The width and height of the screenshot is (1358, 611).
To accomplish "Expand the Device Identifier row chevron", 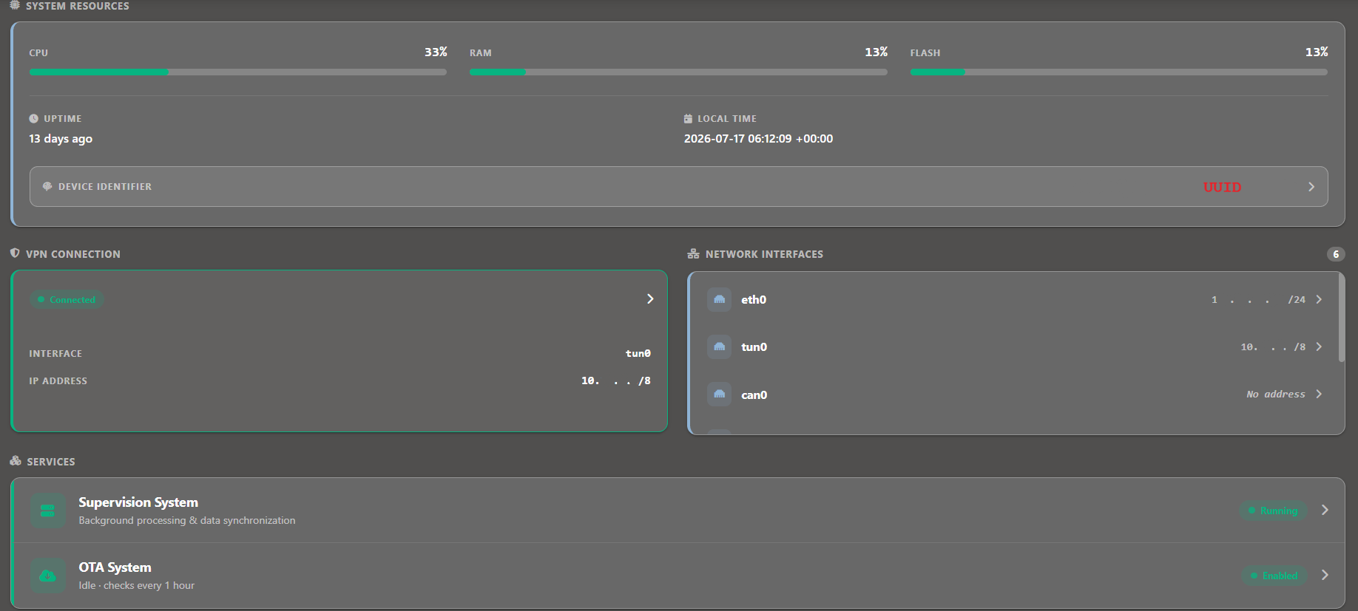I will pos(1311,187).
